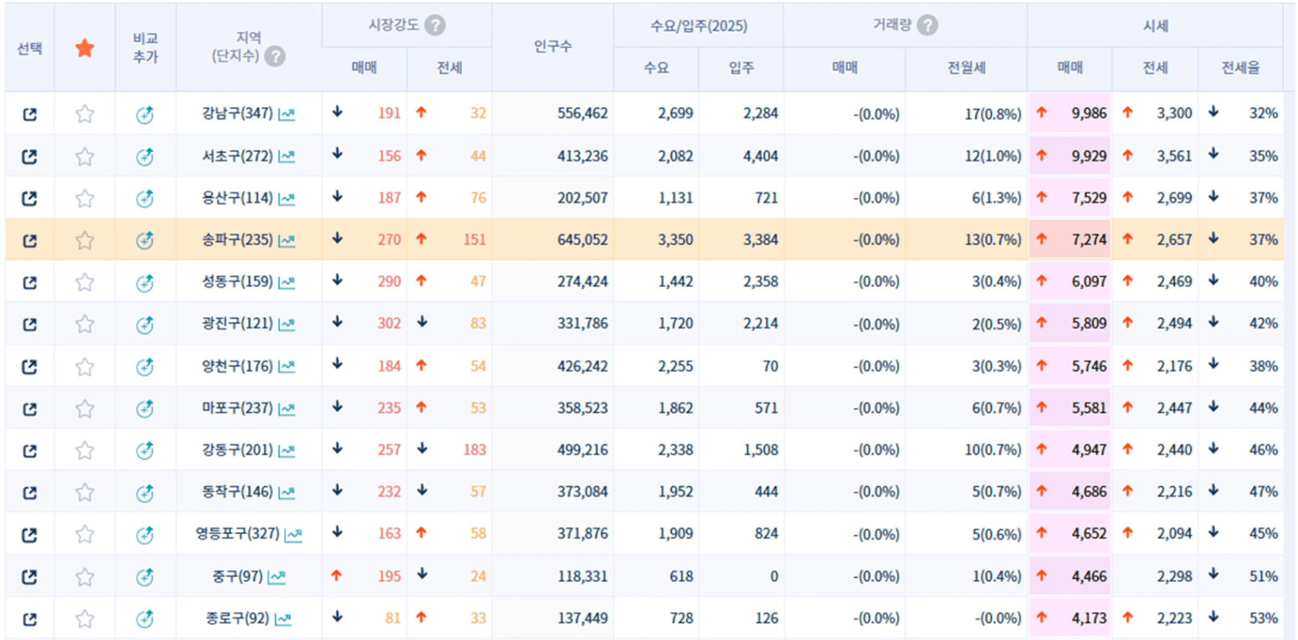Sort by 인구수 column header
1298x640 pixels.
click(552, 47)
